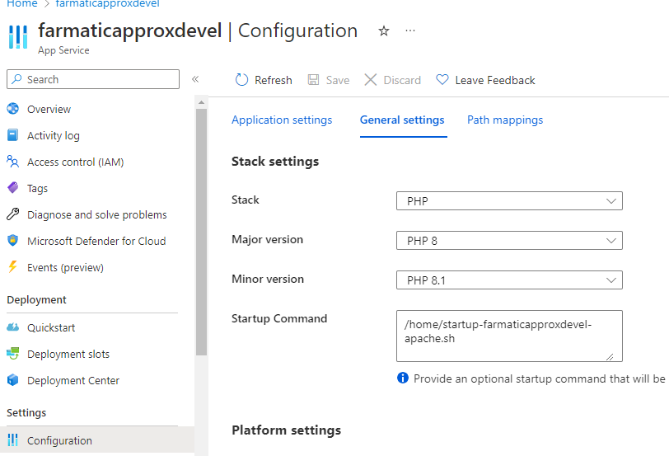Click the Activity log icon
The height and width of the screenshot is (456, 669).
click(x=13, y=135)
